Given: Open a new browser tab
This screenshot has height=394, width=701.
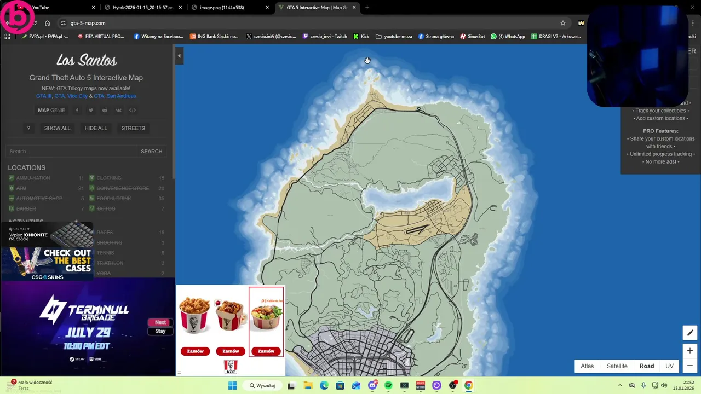Looking at the screenshot, I should (367, 8).
